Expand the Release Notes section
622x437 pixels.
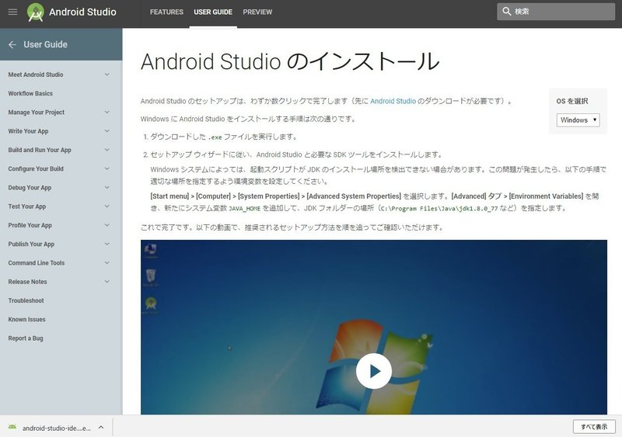click(107, 282)
